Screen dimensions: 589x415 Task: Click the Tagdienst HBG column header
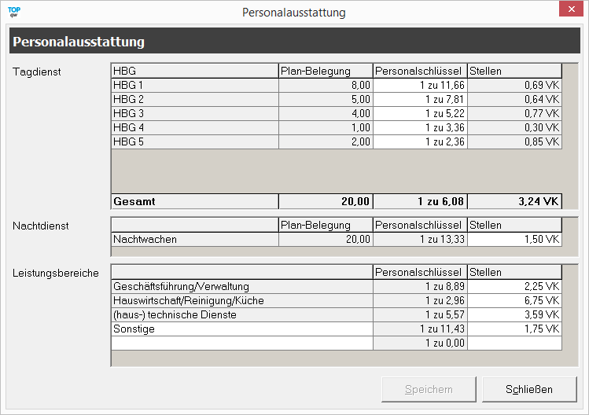194,71
